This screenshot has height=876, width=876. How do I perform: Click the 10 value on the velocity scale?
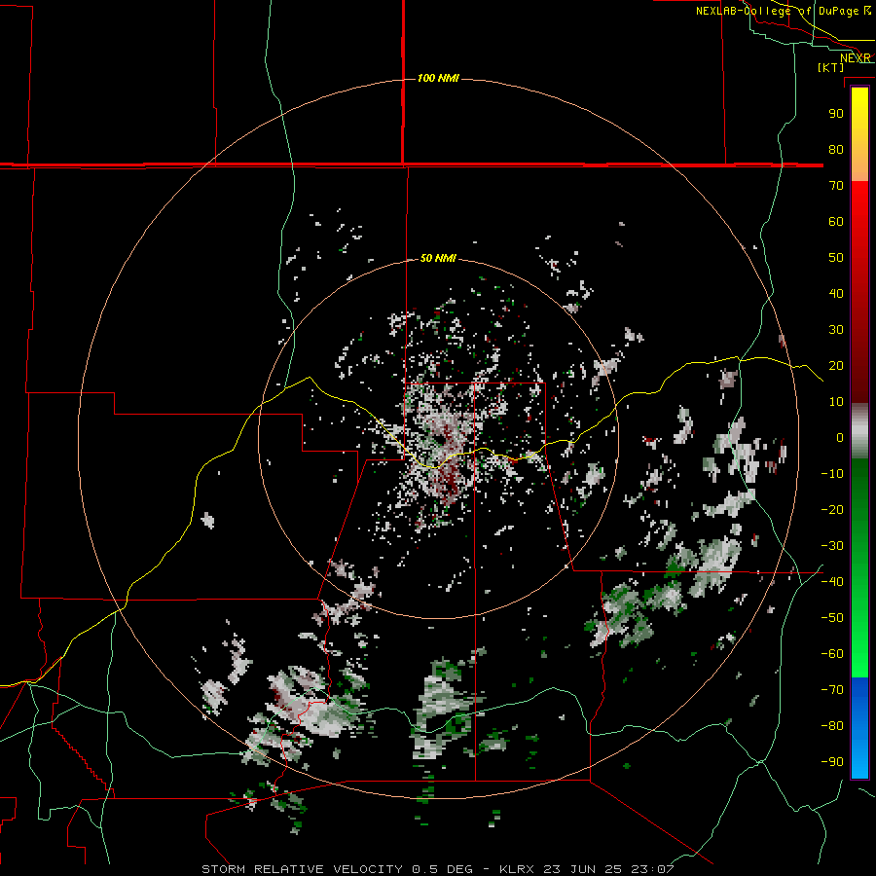tap(836, 402)
